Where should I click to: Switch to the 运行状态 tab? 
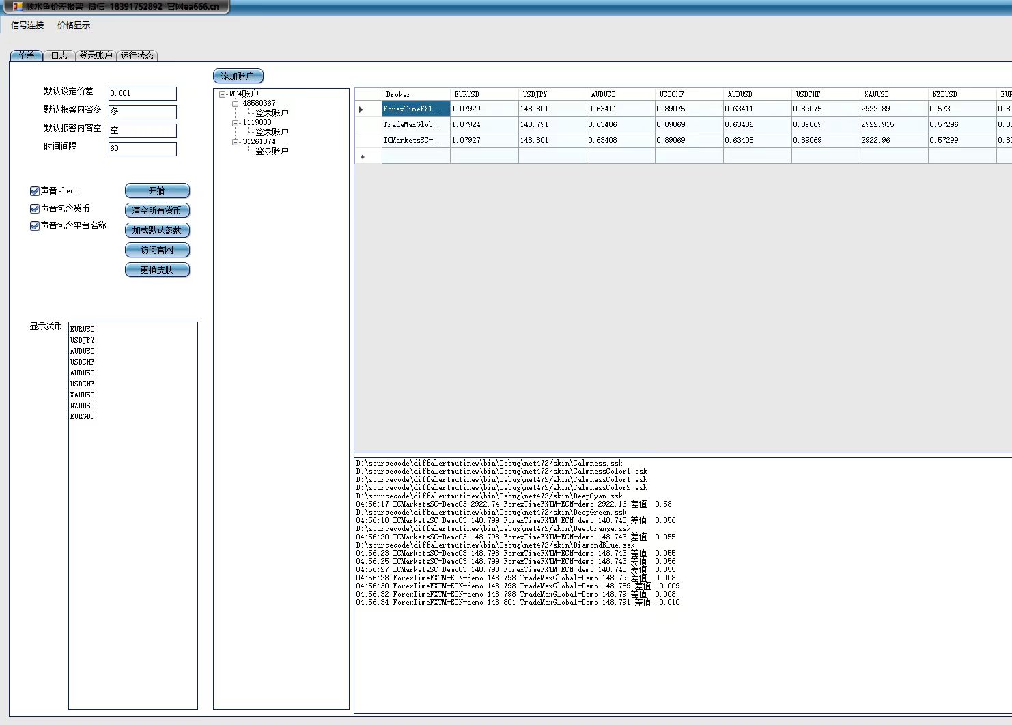tap(137, 56)
